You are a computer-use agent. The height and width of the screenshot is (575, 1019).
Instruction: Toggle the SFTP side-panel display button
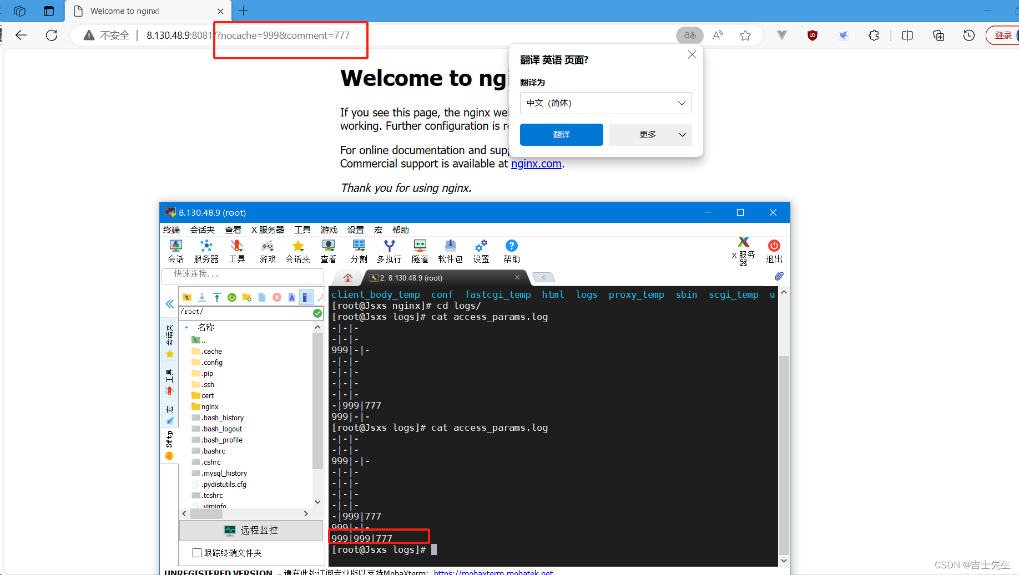click(x=306, y=297)
